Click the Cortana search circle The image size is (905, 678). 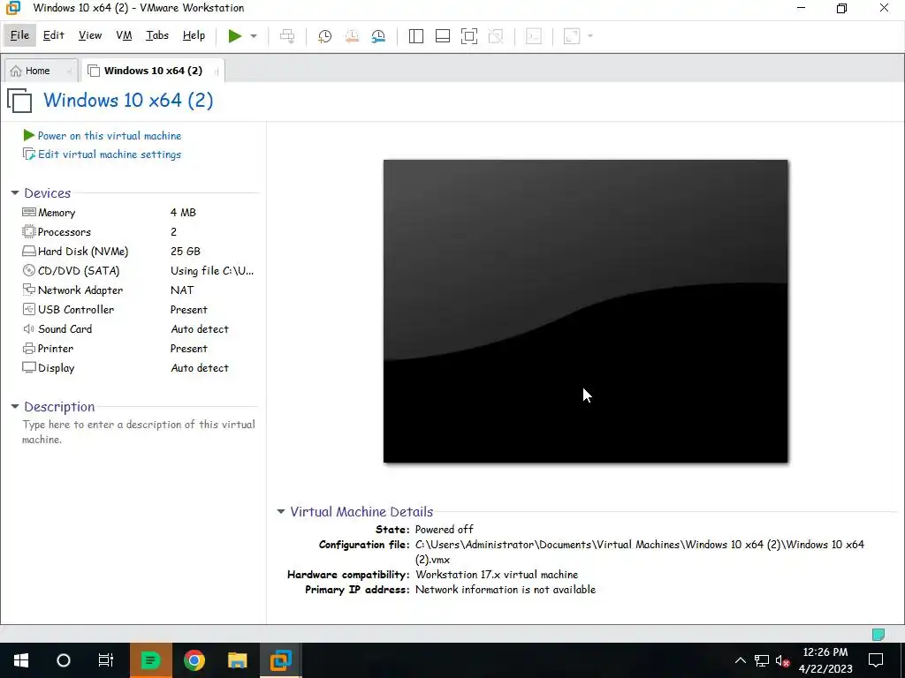pyautogui.click(x=64, y=660)
